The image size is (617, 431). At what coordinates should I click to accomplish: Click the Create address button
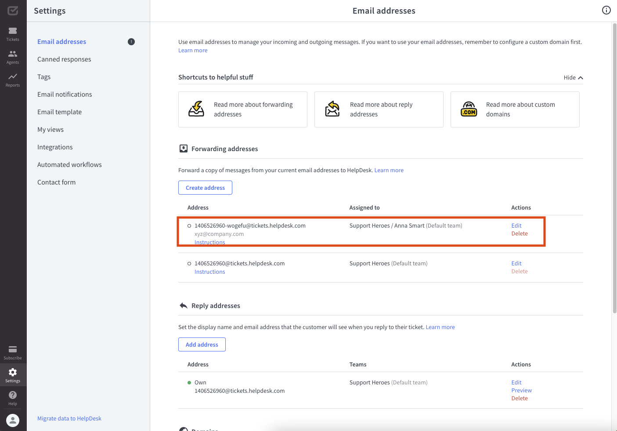pyautogui.click(x=205, y=188)
